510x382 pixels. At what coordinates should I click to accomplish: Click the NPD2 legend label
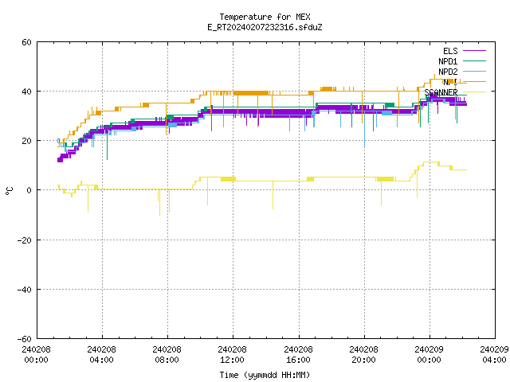click(448, 72)
